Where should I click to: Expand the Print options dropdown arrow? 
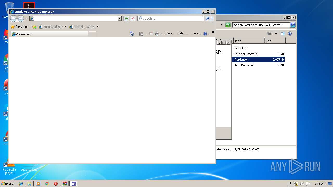tap(162, 34)
